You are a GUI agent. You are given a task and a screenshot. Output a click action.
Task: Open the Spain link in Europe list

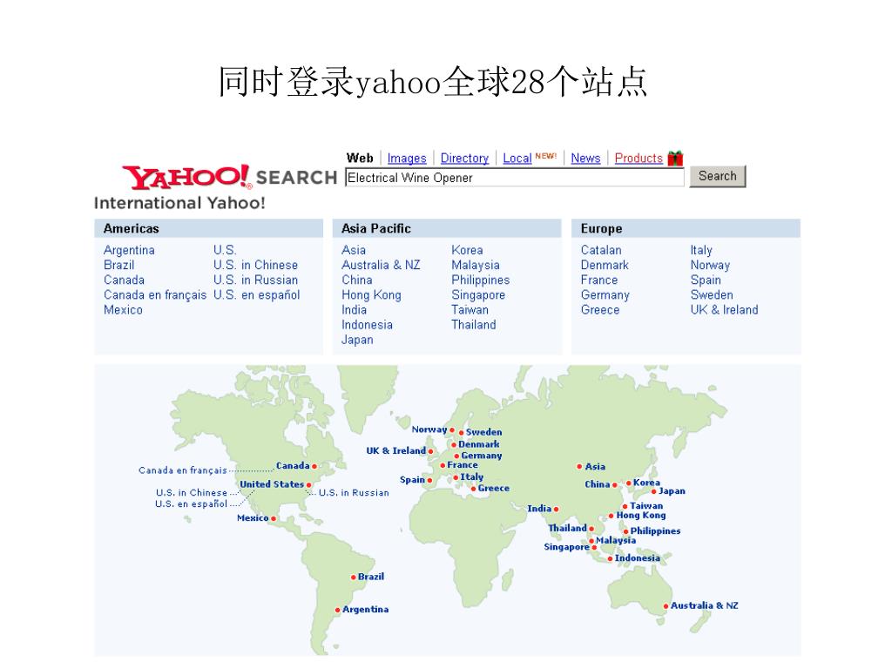click(706, 280)
